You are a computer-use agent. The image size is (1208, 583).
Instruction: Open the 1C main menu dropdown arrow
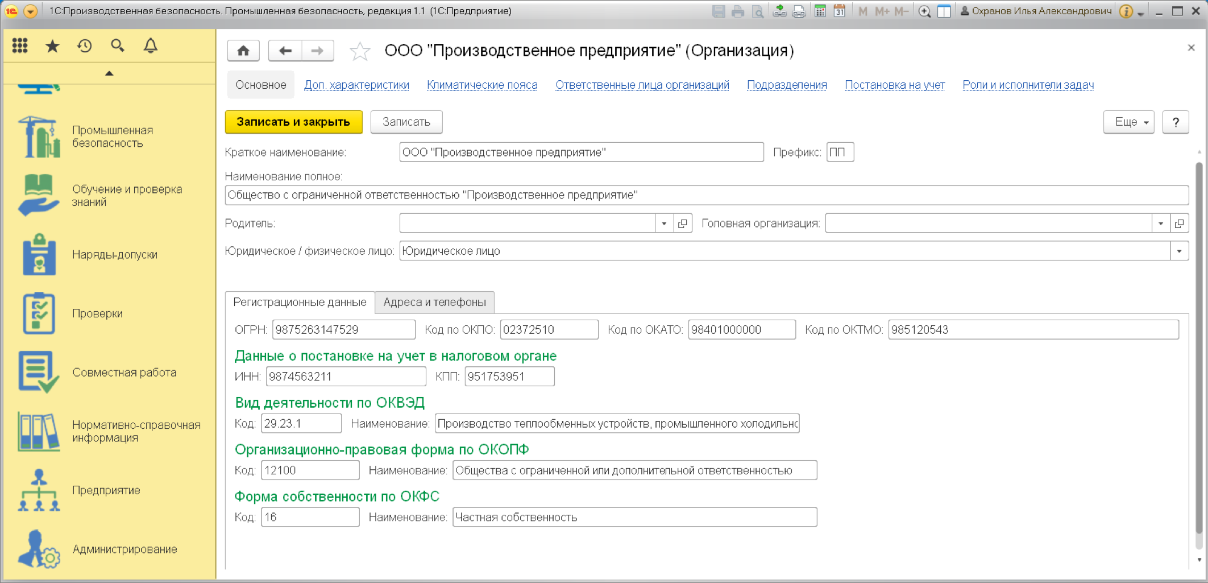(31, 11)
